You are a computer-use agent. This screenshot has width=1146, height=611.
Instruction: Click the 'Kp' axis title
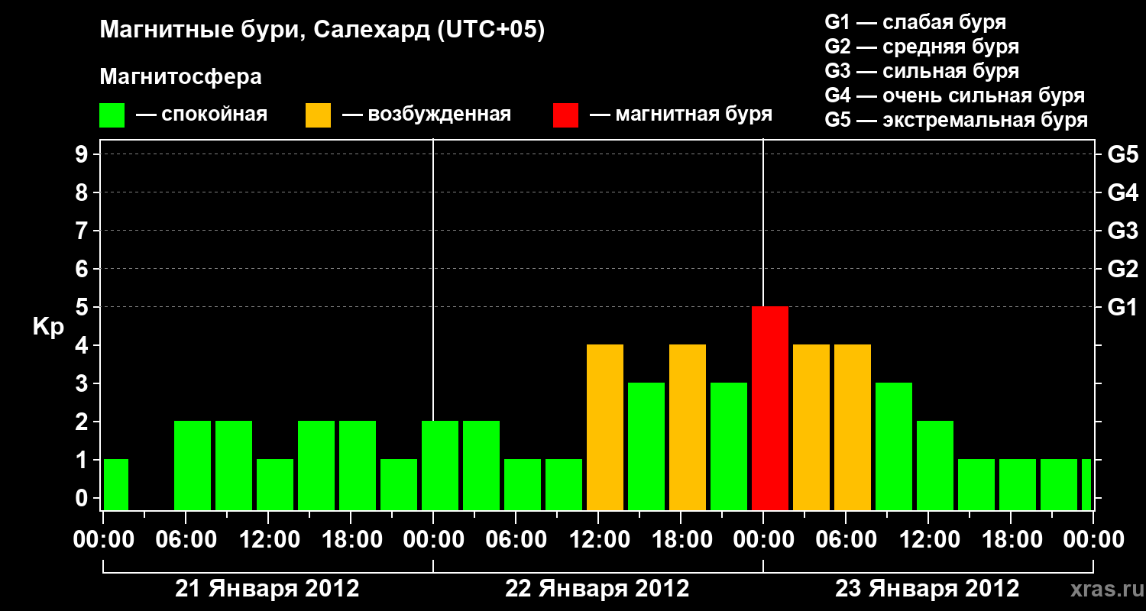click(48, 328)
